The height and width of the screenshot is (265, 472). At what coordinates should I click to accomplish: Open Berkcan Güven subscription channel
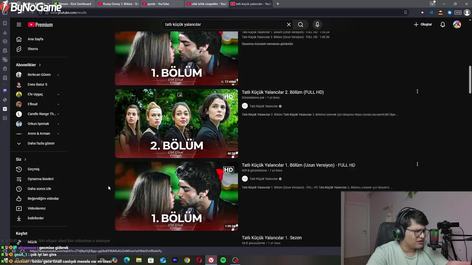39,75
